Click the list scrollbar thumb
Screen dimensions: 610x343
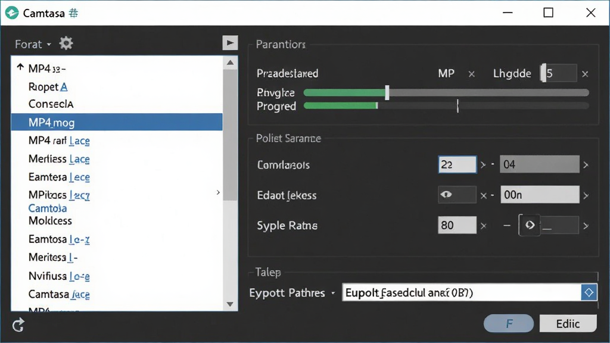click(x=231, y=135)
